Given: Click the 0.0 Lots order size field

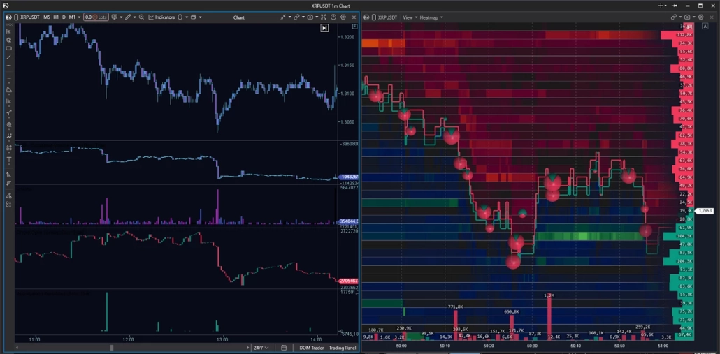Looking at the screenshot, I should tap(96, 17).
